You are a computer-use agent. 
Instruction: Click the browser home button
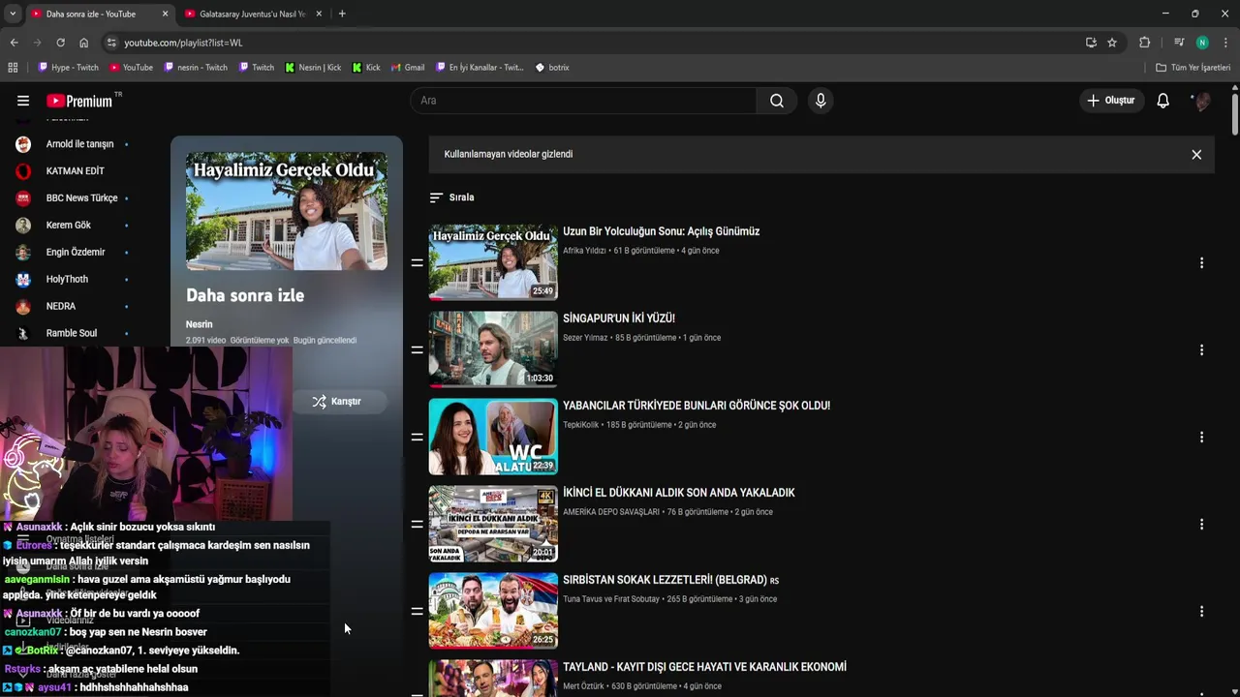click(84, 43)
